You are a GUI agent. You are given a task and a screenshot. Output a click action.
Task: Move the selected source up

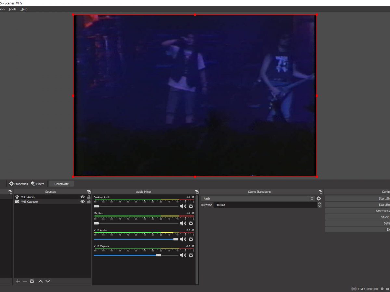(x=41, y=281)
